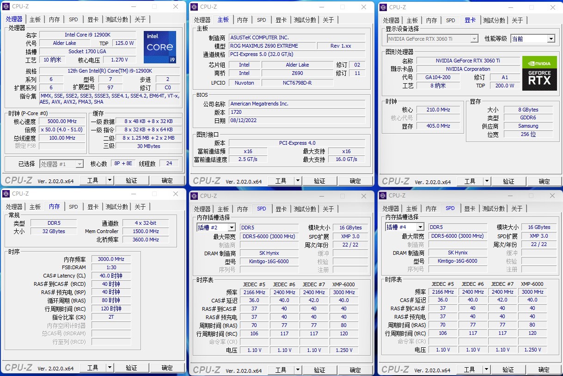The image size is (563, 376).
Task: Click 验证 in the slot #4 SPD window
Action: click(x=508, y=370)
